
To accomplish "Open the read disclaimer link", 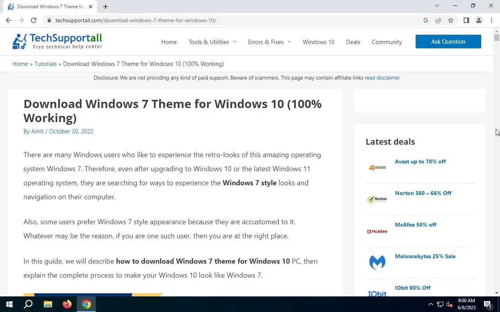I will pyautogui.click(x=382, y=78).
